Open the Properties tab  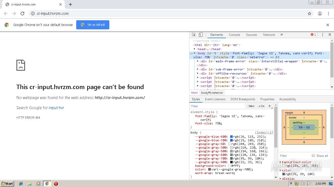click(267, 99)
